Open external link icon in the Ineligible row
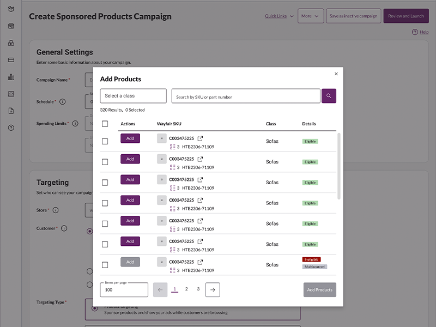Screen dimensions: 436x327 tap(200, 262)
